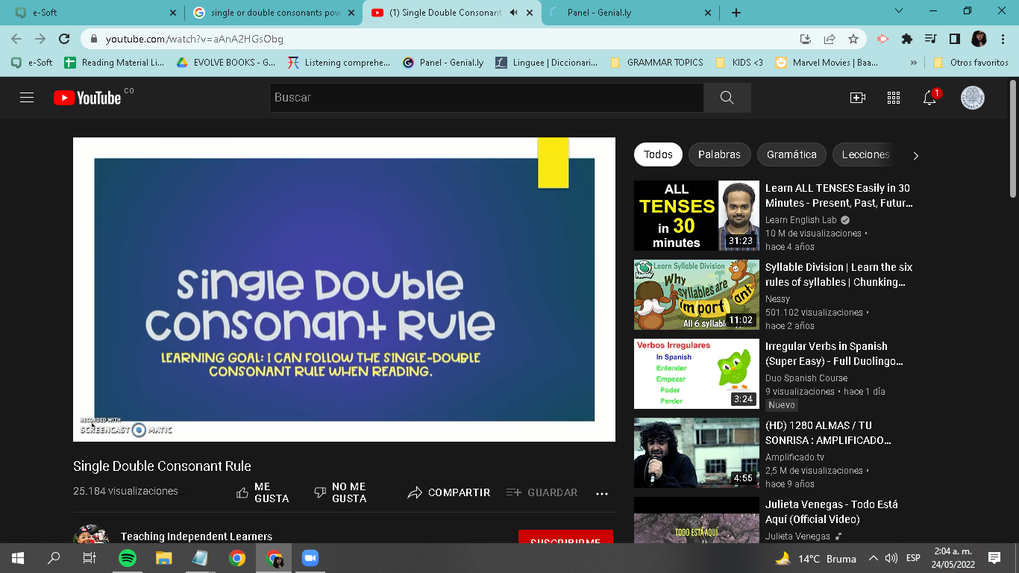Click the Compartir share arrow icon
This screenshot has width=1019, height=573.
416,492
